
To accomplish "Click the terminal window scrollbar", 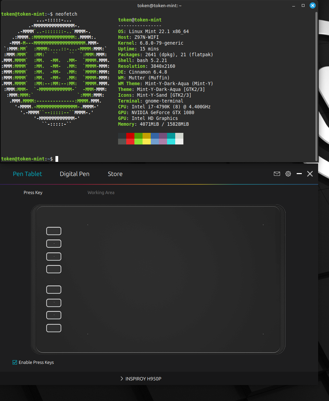I will (317, 85).
